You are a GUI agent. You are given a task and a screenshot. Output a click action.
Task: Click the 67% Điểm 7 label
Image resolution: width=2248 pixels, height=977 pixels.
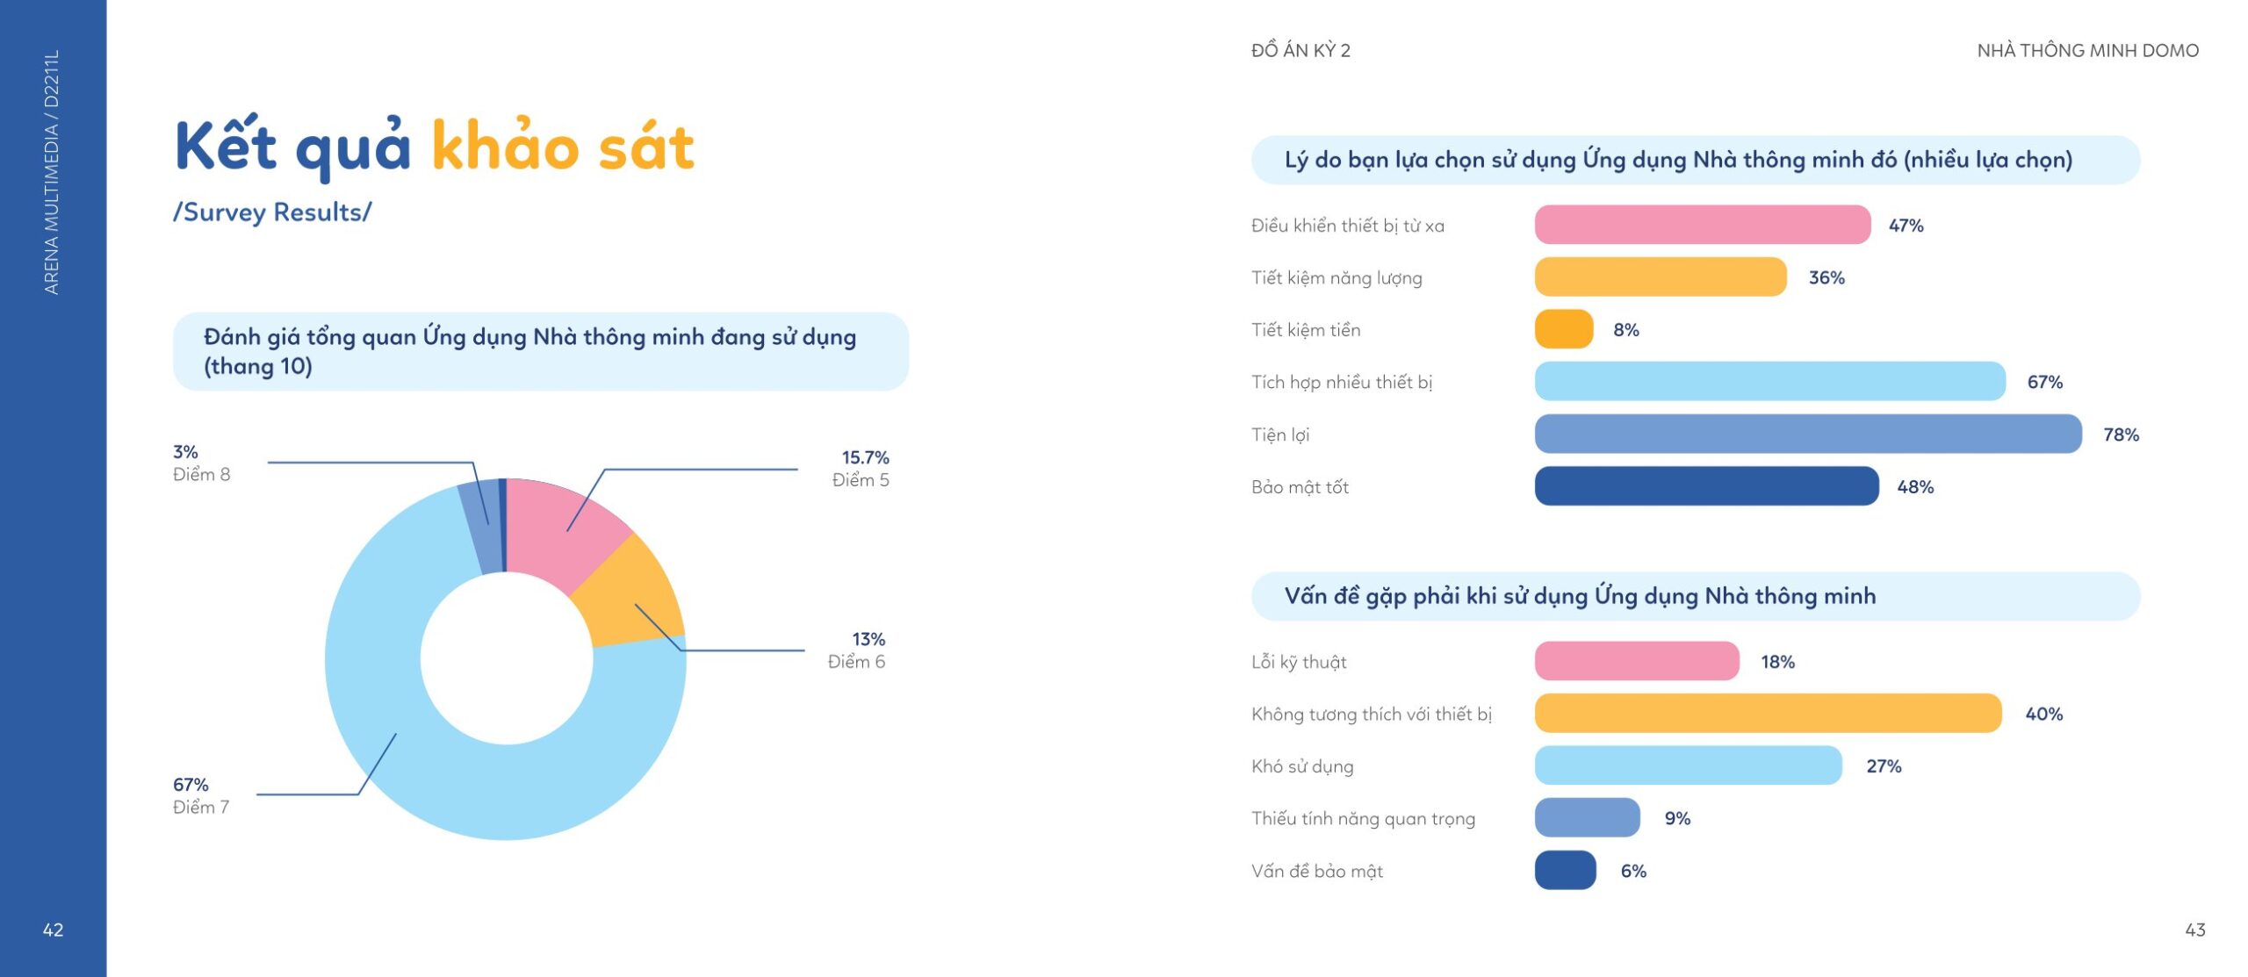(x=201, y=795)
